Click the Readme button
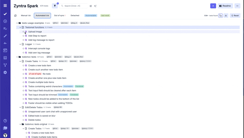 tap(225, 6)
